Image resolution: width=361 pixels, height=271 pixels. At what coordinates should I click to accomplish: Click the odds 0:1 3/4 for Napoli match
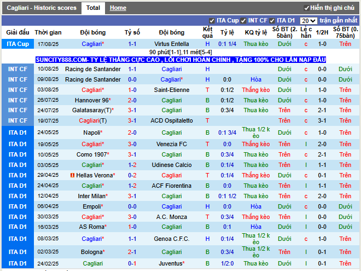click(227, 132)
